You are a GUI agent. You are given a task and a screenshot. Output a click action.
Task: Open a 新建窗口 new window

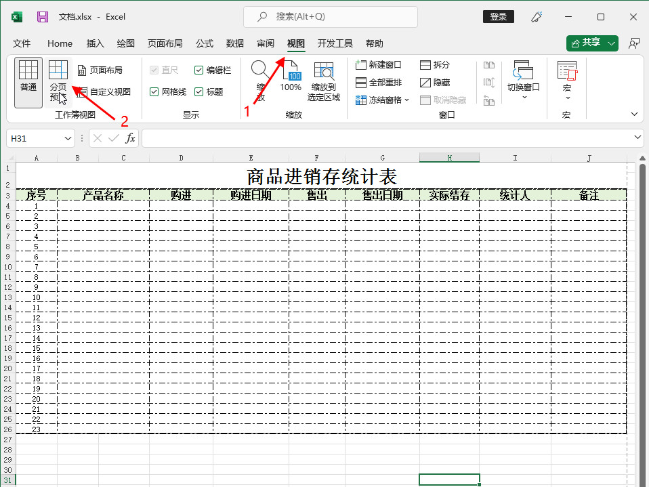click(x=378, y=65)
